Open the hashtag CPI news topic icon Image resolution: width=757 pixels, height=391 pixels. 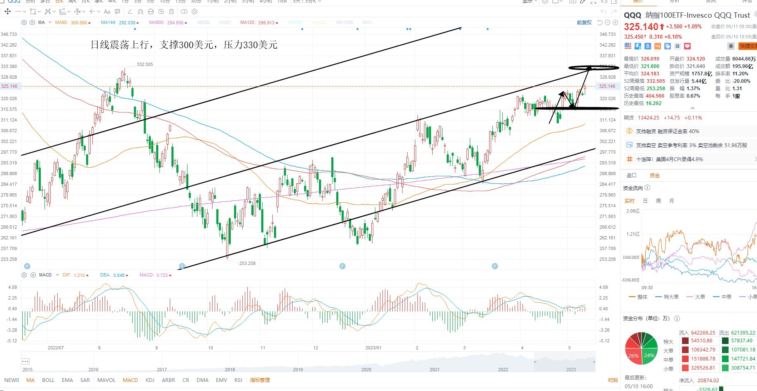click(x=629, y=159)
